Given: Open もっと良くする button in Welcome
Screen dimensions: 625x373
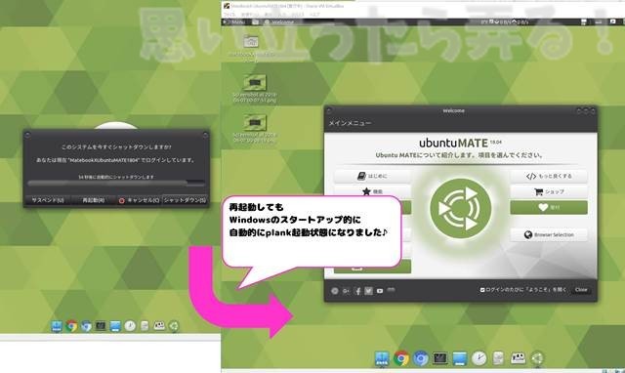Looking at the screenshot, I should [x=549, y=176].
